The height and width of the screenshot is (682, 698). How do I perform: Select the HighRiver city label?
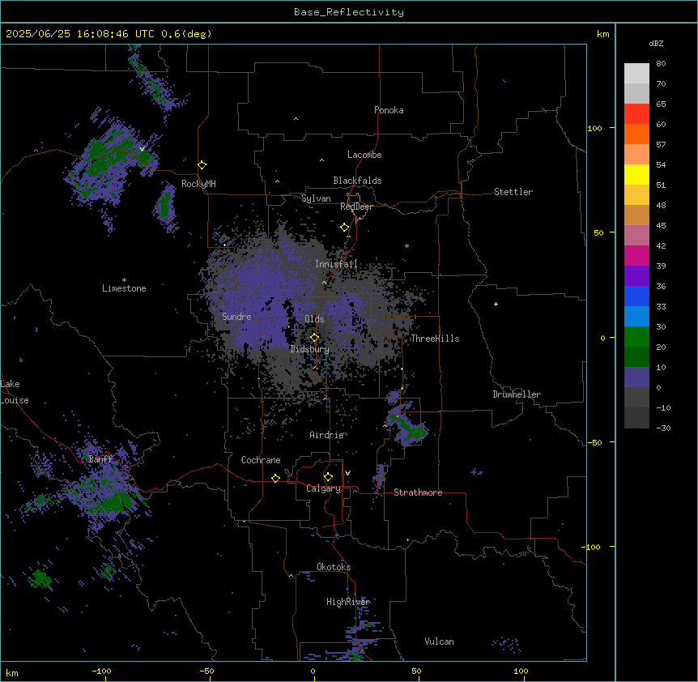[348, 602]
